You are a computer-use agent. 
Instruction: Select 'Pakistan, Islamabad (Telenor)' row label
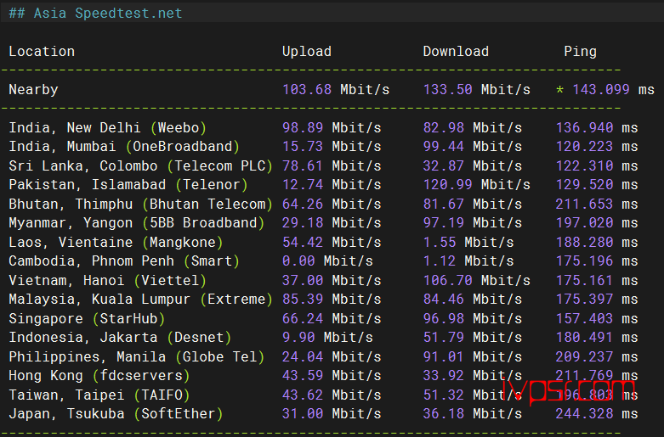click(x=128, y=185)
